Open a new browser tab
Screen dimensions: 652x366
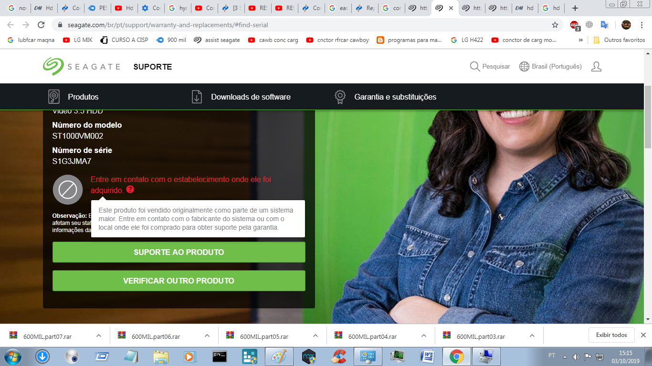point(575,8)
